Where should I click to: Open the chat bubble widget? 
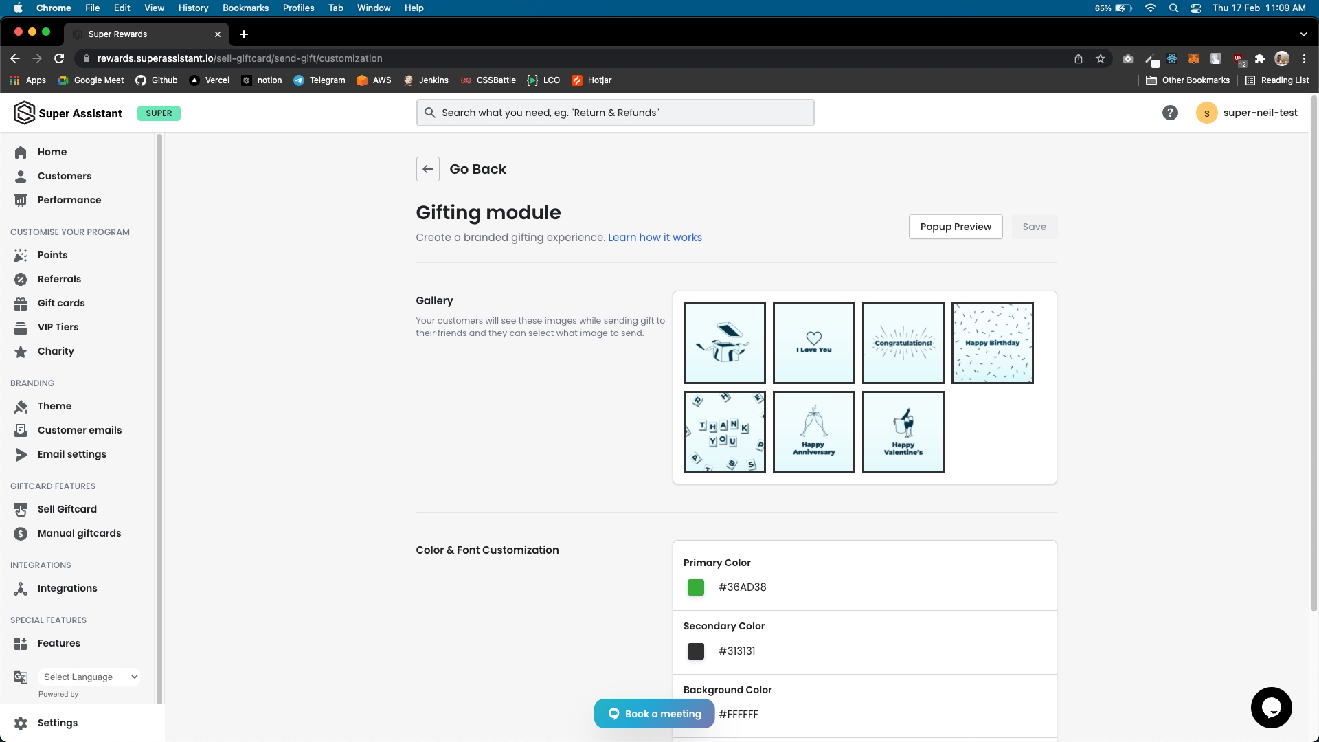point(1271,707)
